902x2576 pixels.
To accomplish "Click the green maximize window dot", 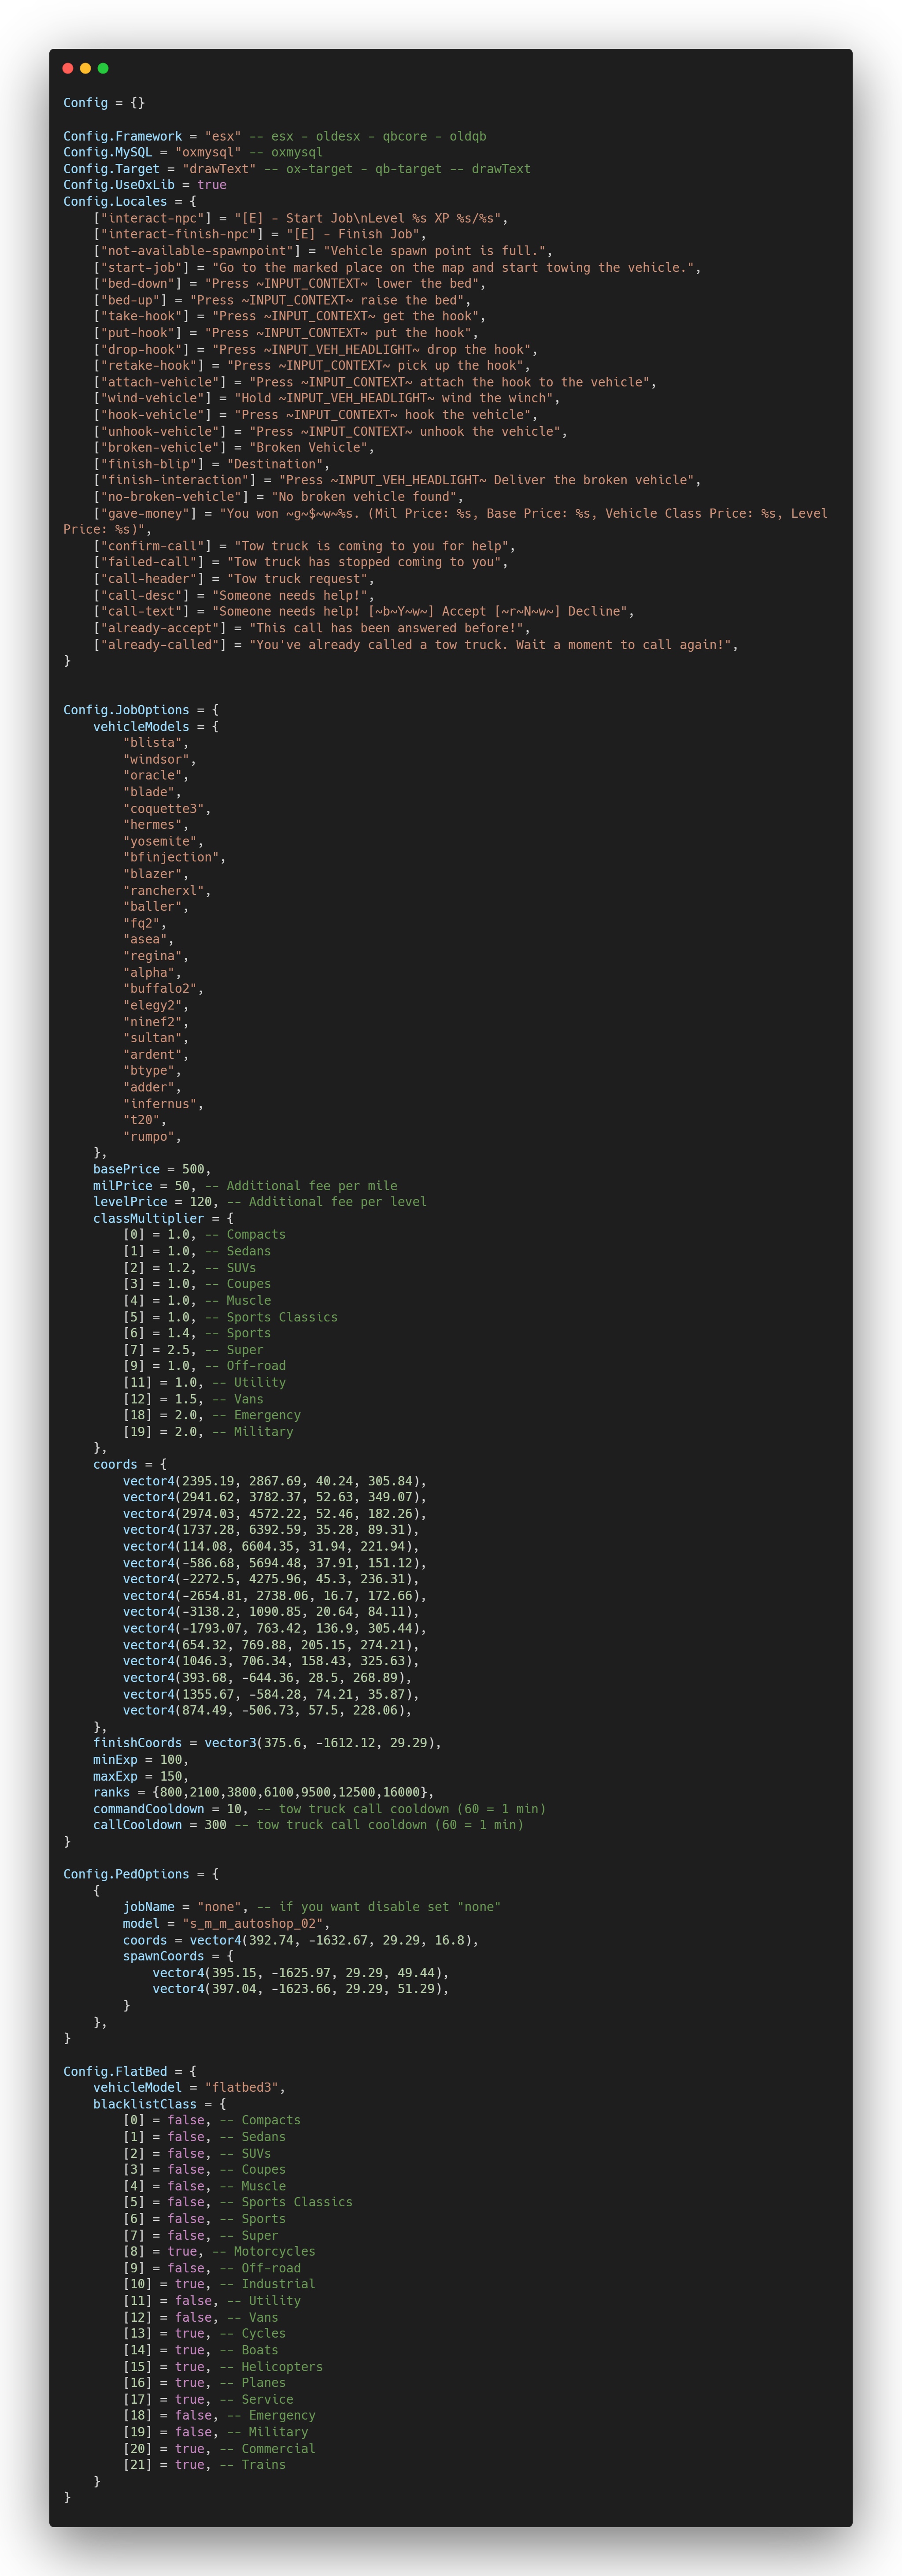I will point(103,68).
